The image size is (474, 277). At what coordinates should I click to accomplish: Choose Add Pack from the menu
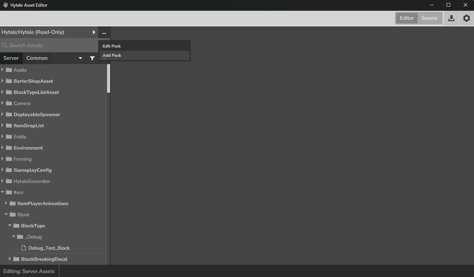[112, 56]
